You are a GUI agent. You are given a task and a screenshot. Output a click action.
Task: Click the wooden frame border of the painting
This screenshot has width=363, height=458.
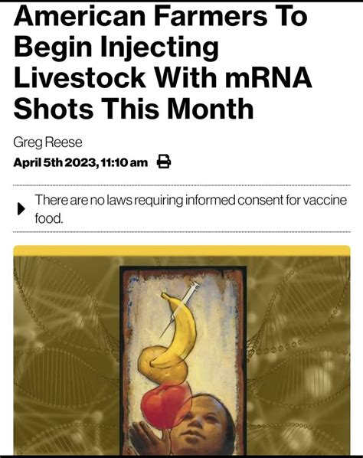[126, 361]
